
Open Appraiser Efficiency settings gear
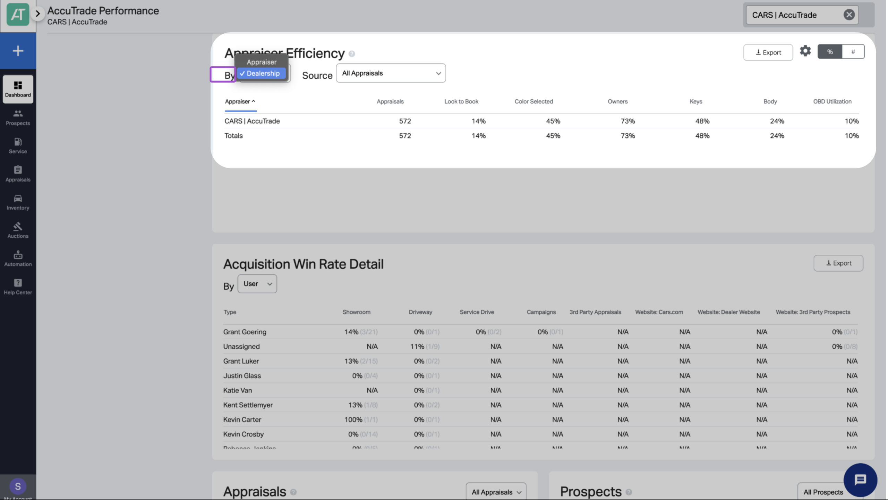coord(805,51)
